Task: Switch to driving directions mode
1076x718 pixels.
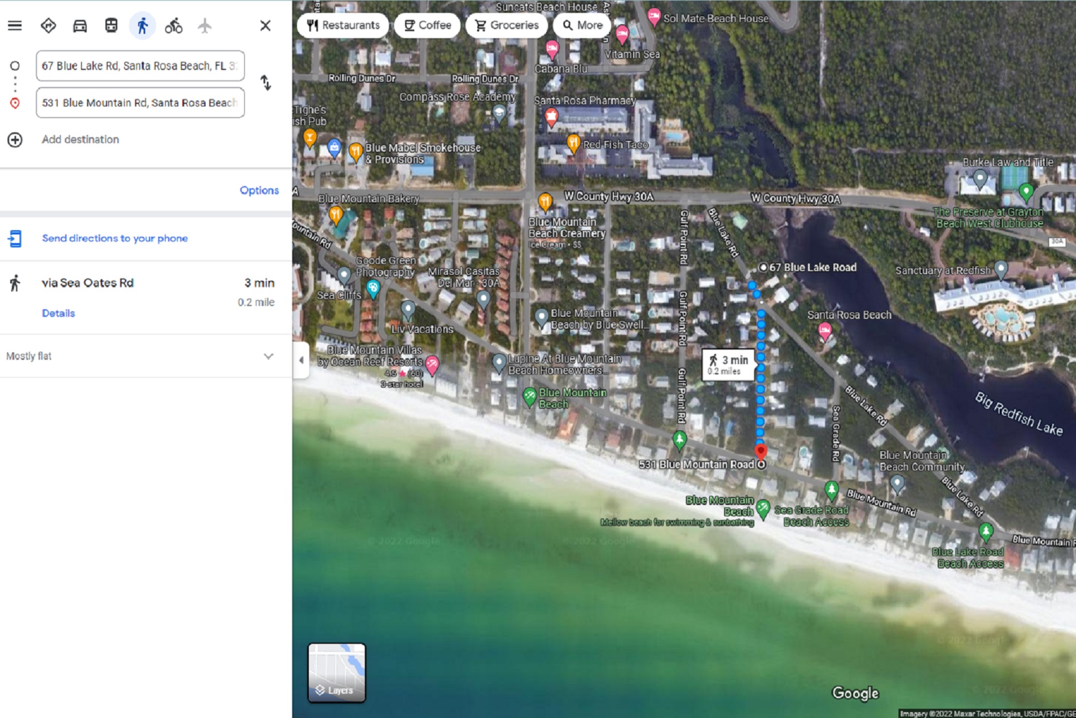Action: pyautogui.click(x=79, y=25)
